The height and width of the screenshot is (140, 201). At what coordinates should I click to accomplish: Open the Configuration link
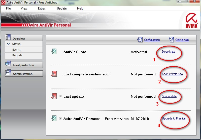(x=152, y=40)
